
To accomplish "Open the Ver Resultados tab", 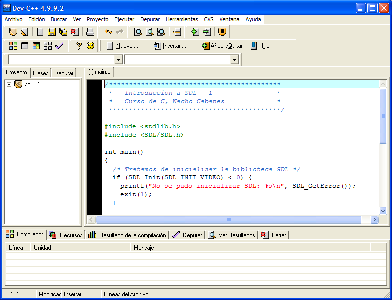I will point(232,235).
